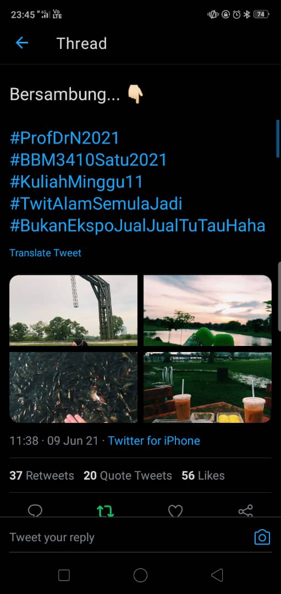Open the share icon for this tweet
This screenshot has height=594, width=281.
tap(245, 510)
